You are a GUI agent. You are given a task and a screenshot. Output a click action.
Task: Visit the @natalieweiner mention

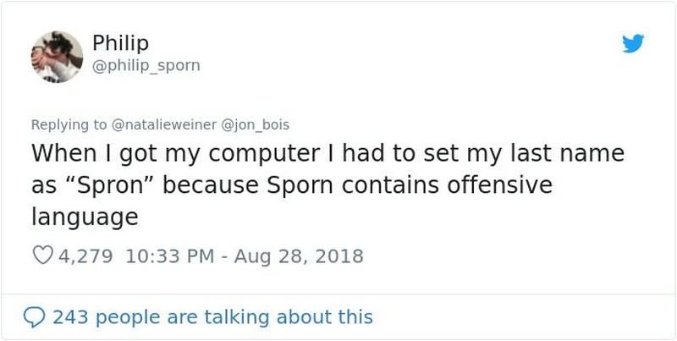click(x=164, y=124)
